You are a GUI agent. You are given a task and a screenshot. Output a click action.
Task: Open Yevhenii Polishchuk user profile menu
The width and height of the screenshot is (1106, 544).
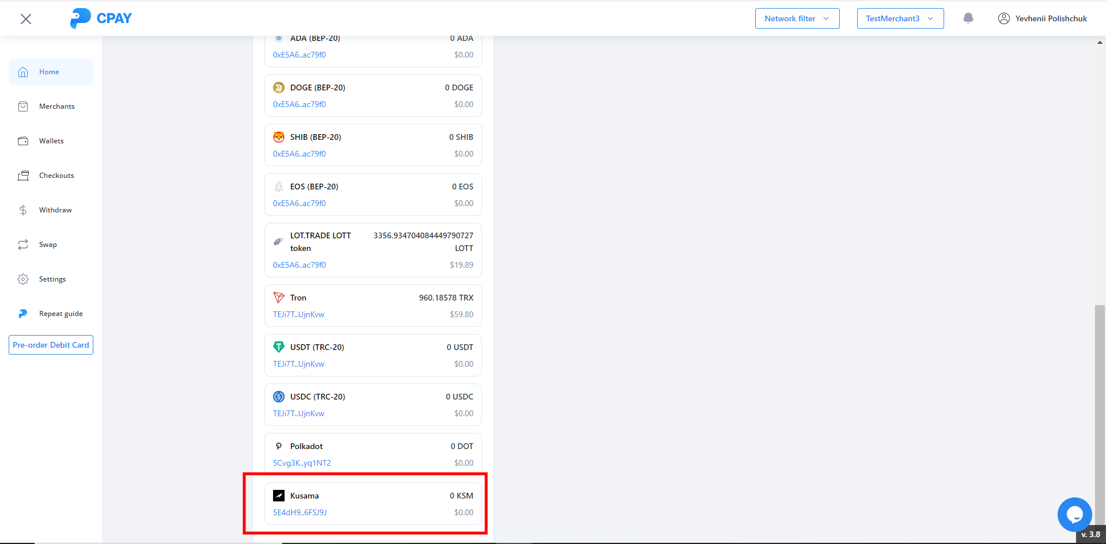1043,18
